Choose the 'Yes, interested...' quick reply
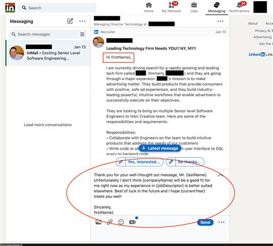This screenshot has width=273, height=246. (139, 162)
